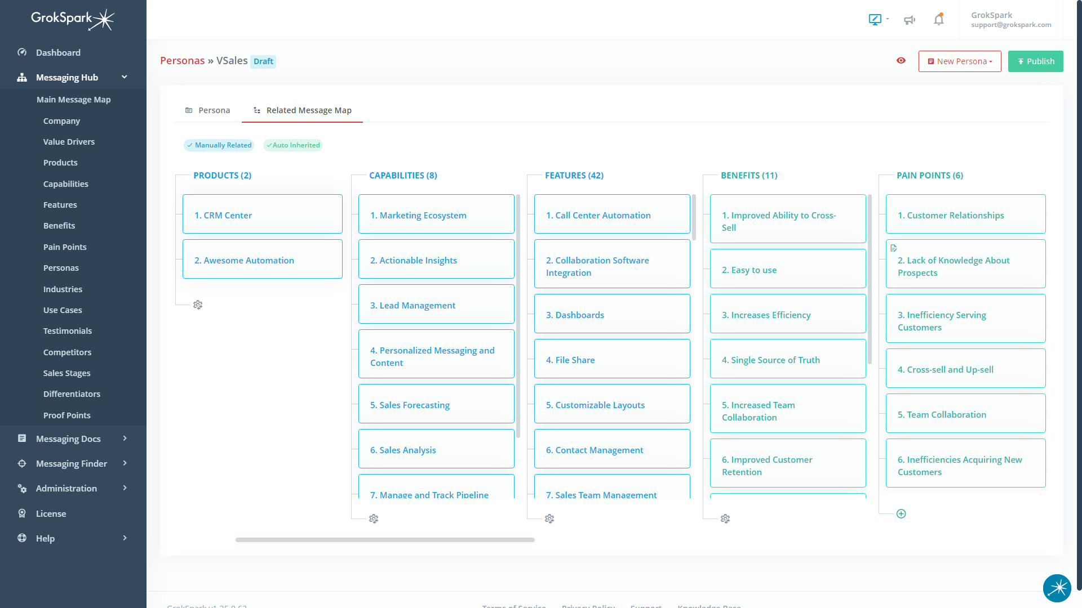Open the New Persona dropdown
Screen dimensions: 1082x608
tap(959, 61)
